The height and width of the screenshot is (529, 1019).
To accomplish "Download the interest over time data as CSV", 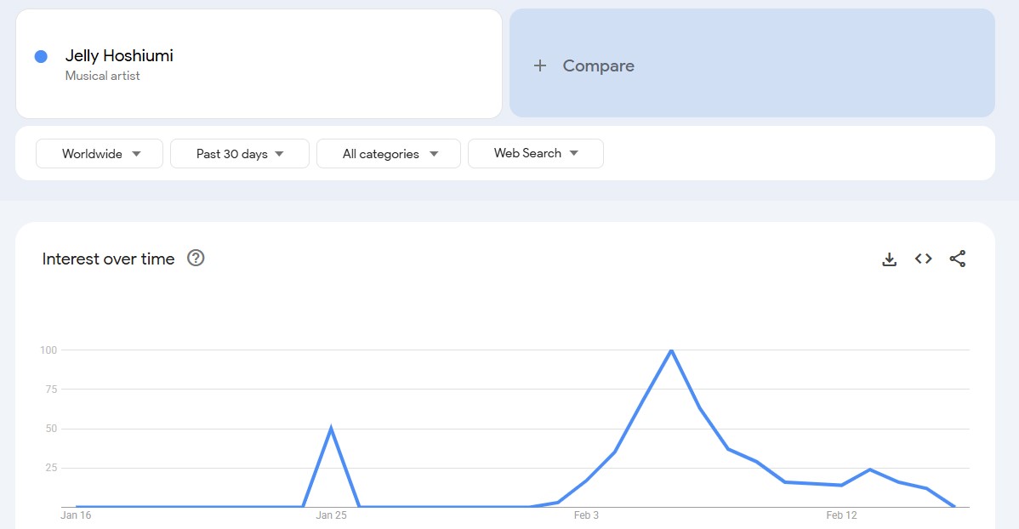I will coord(889,259).
